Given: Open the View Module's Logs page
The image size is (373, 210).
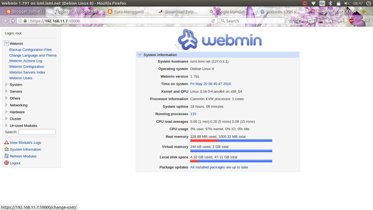Looking at the screenshot, I should pos(25,142).
